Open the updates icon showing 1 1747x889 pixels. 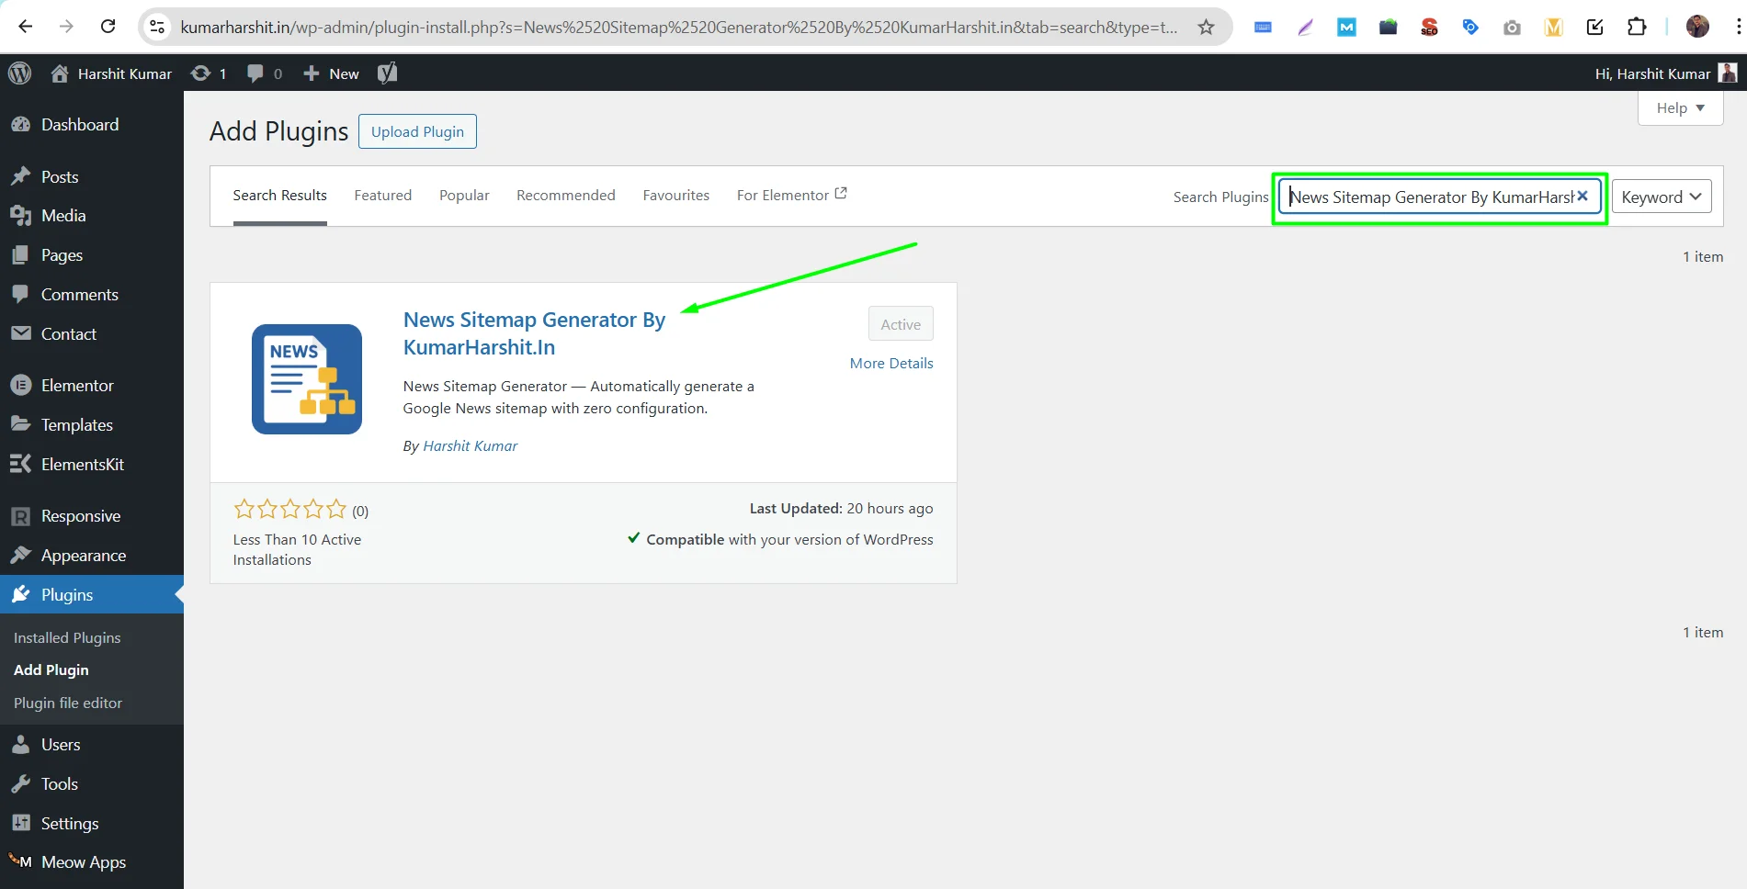[209, 73]
